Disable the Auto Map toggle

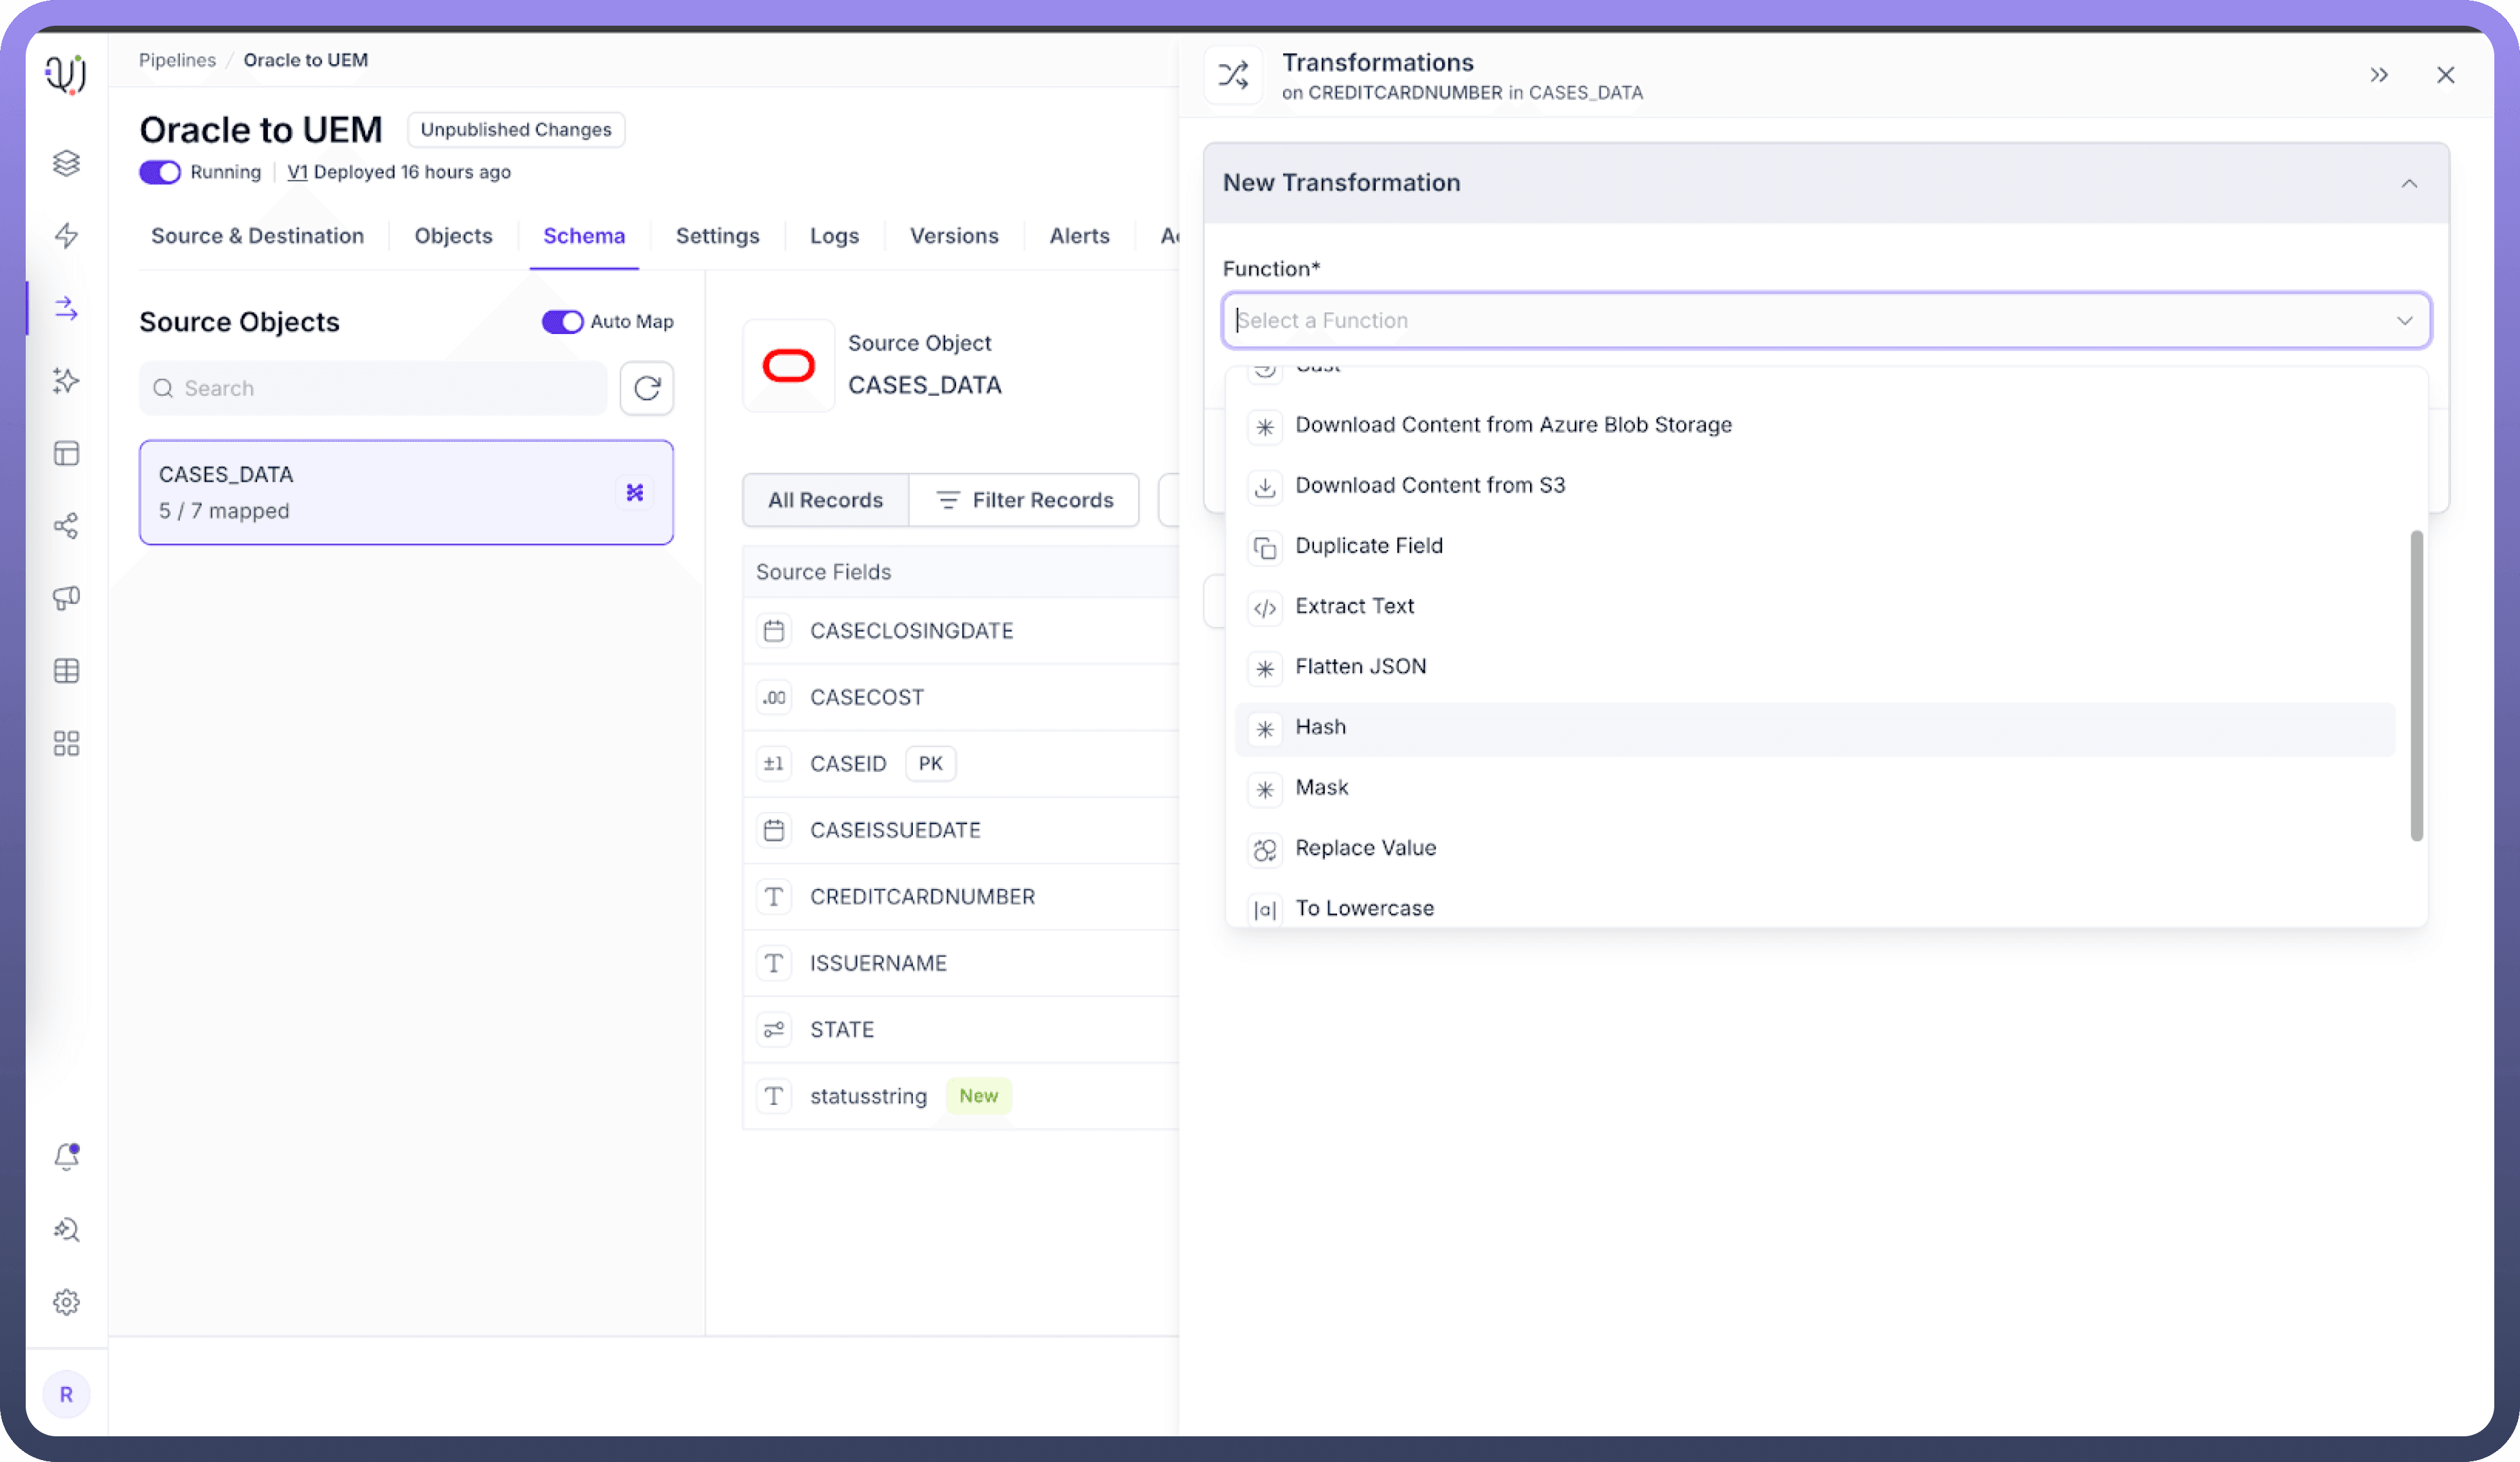(x=562, y=322)
